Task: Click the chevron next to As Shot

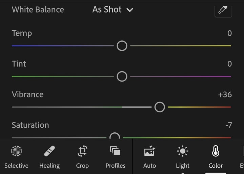Action: pyautogui.click(x=130, y=10)
